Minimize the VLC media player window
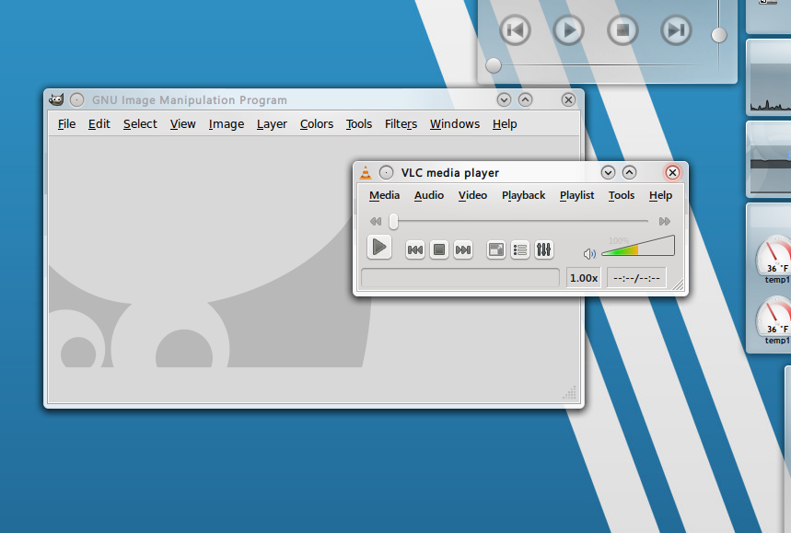Image resolution: width=791 pixels, height=533 pixels. tap(608, 173)
